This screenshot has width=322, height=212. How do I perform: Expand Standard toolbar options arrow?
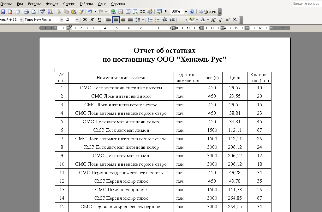point(220,12)
